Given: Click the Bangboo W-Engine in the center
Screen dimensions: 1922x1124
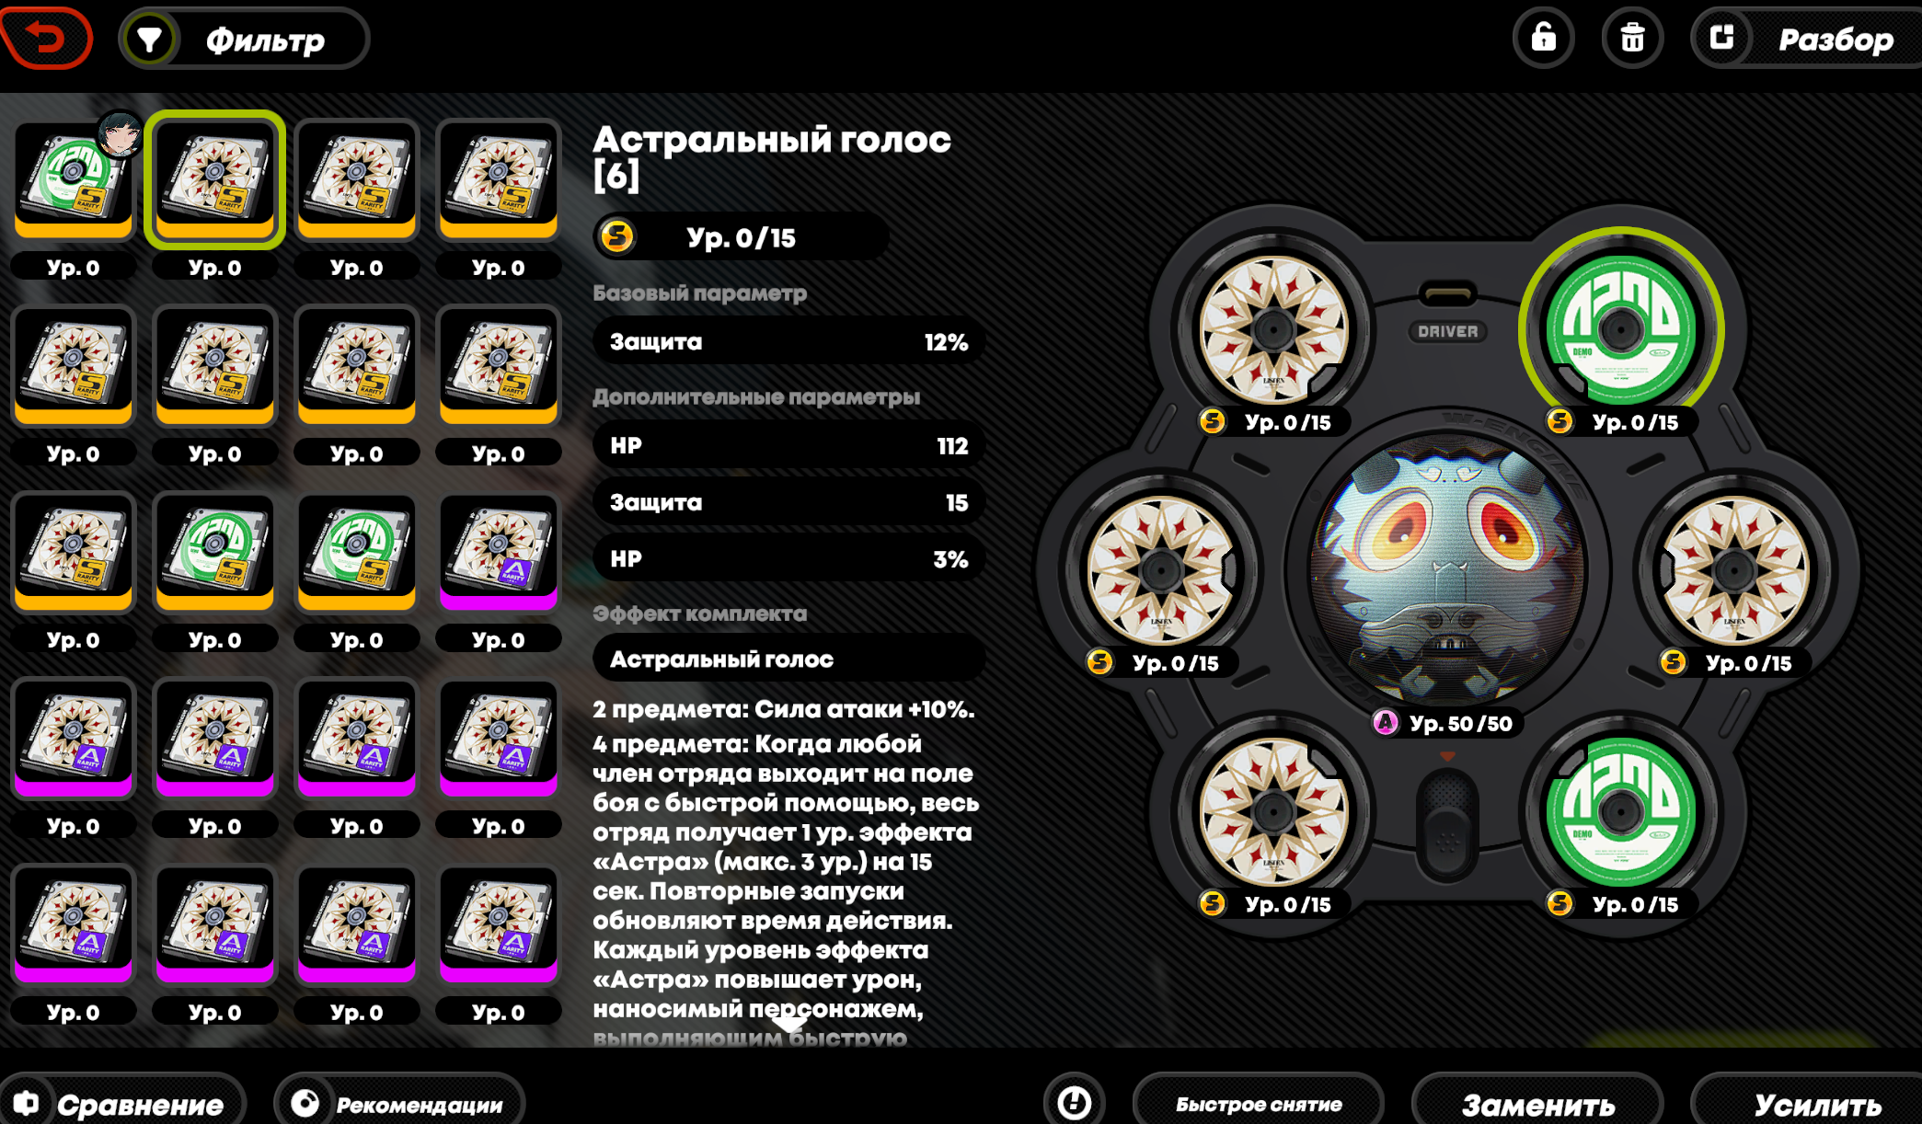Looking at the screenshot, I should 1446,569.
